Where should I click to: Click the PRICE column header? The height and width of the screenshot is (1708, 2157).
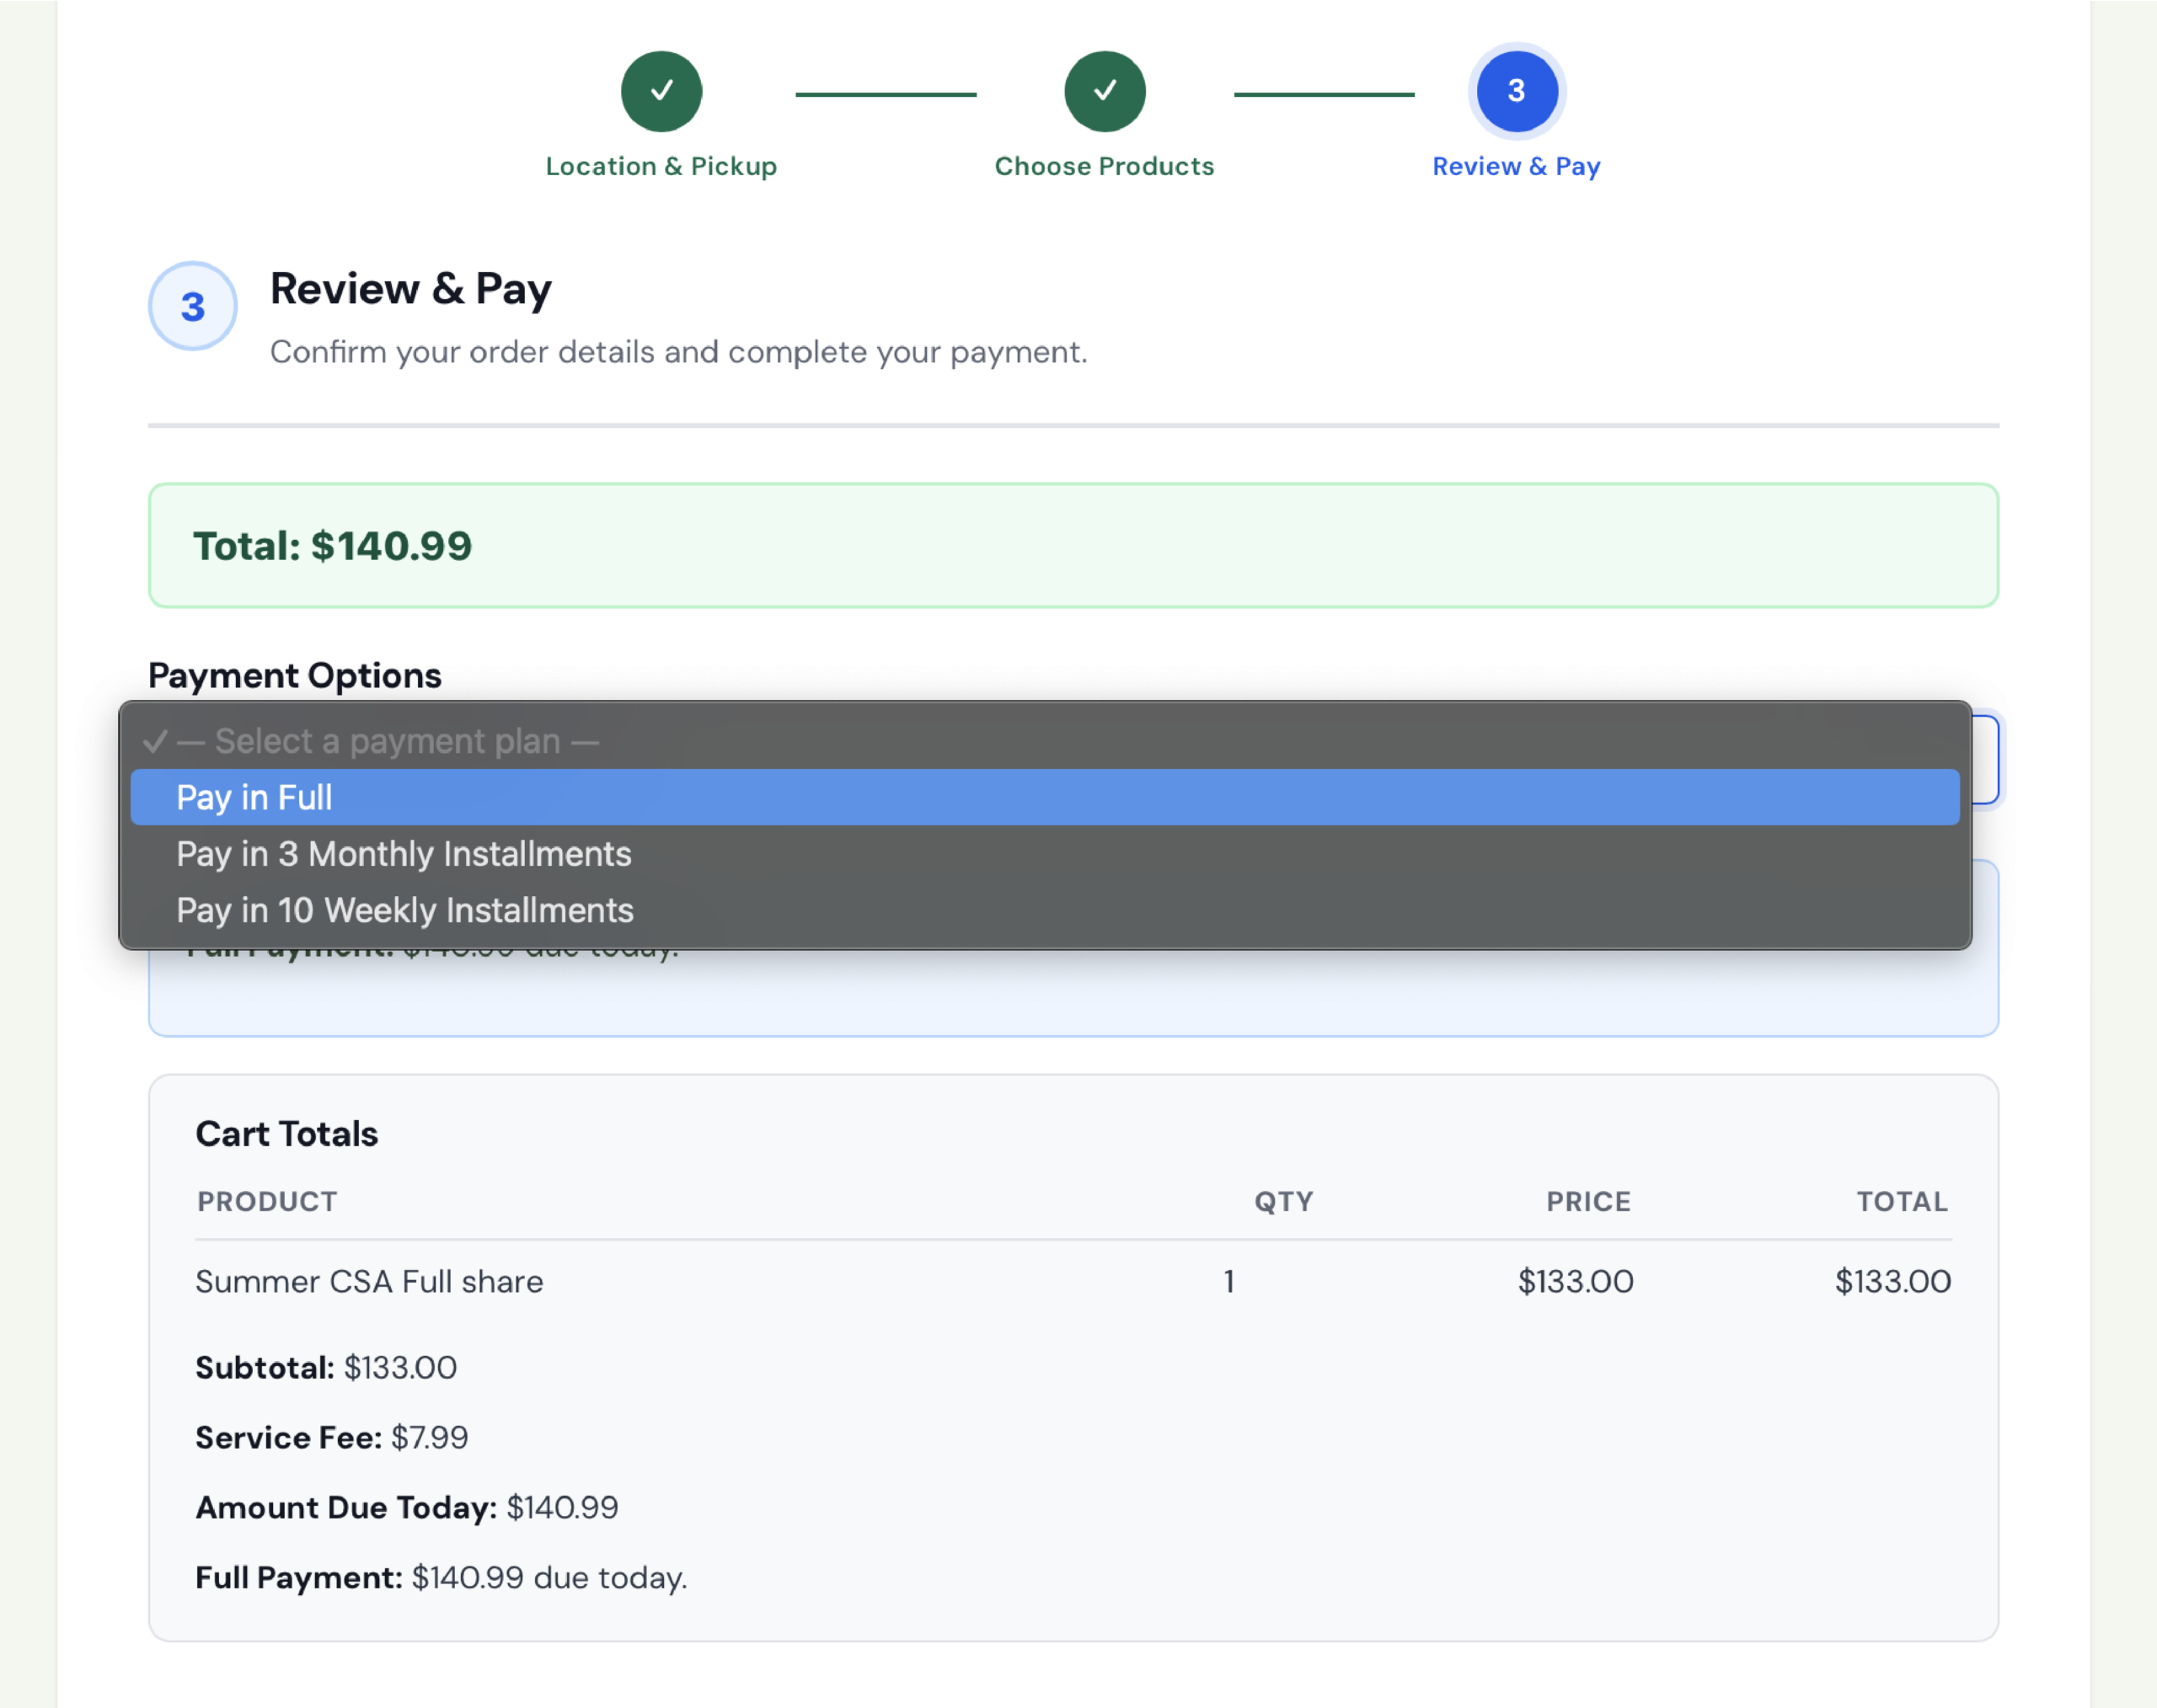pos(1587,1201)
